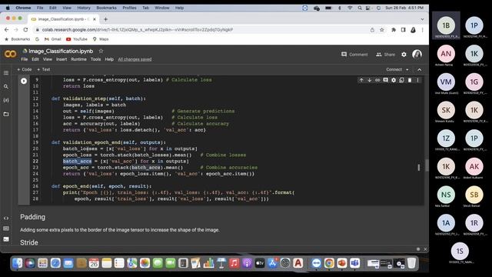Open the notebook Tools menu
Image resolution: width=492 pixels, height=277 pixels.
(95, 59)
